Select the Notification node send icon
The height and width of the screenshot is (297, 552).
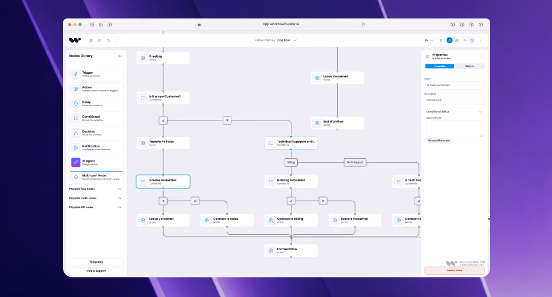click(x=76, y=148)
